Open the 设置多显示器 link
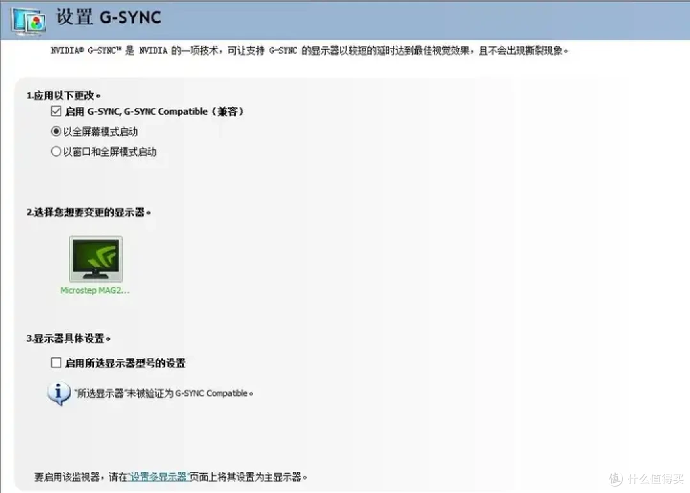Viewport: 690px width, 493px height. click(158, 477)
